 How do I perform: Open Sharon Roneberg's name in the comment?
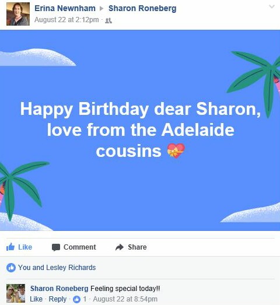[x=59, y=288]
